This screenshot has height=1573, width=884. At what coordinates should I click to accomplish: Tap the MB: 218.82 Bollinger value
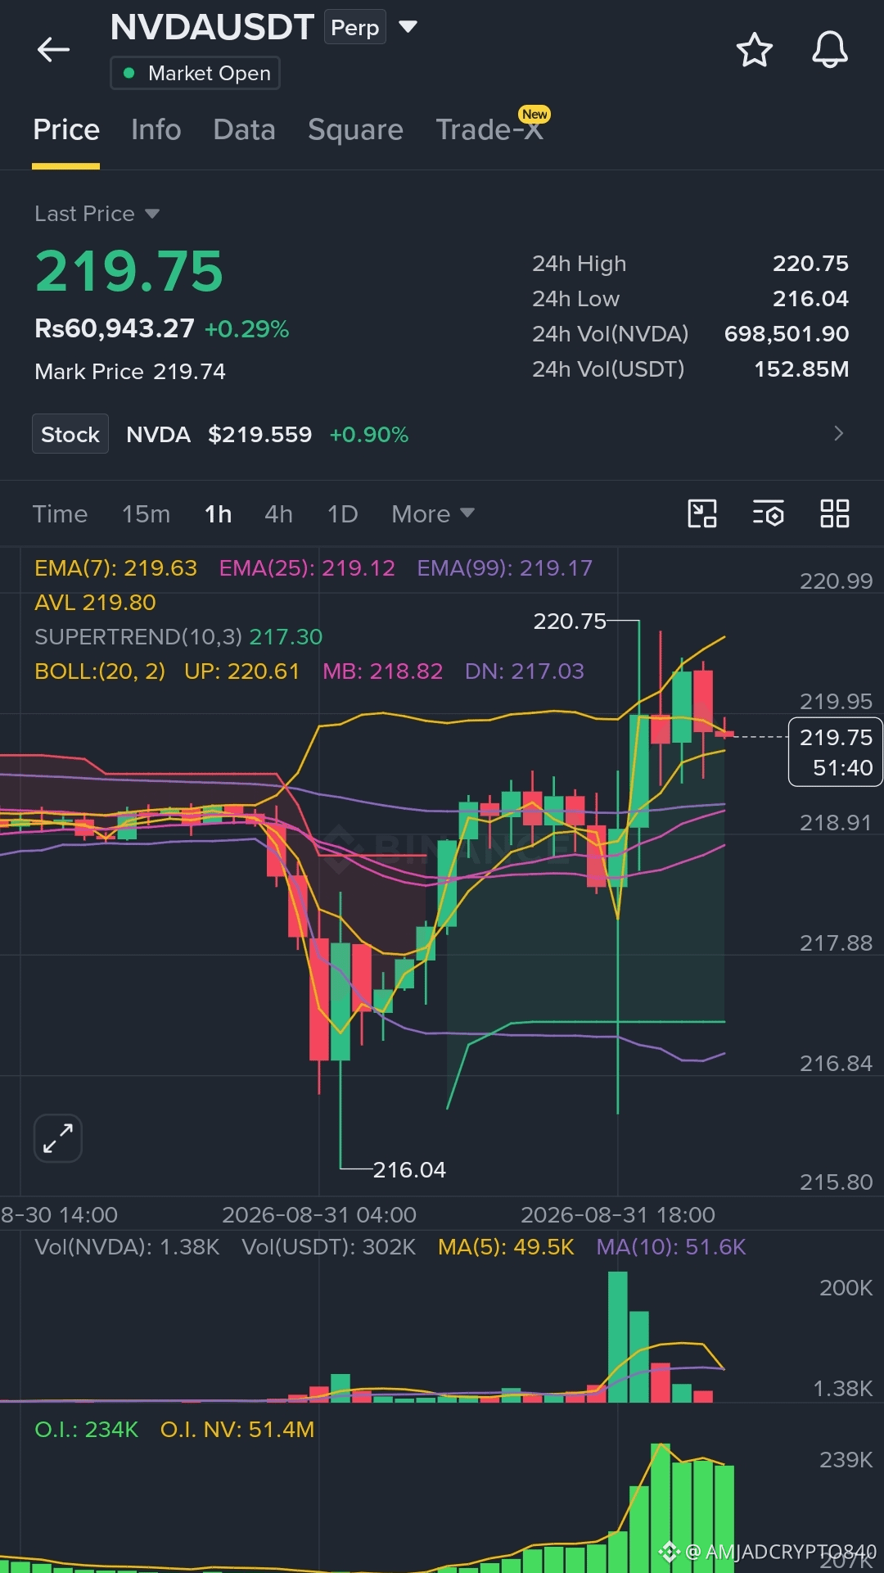[x=382, y=671]
